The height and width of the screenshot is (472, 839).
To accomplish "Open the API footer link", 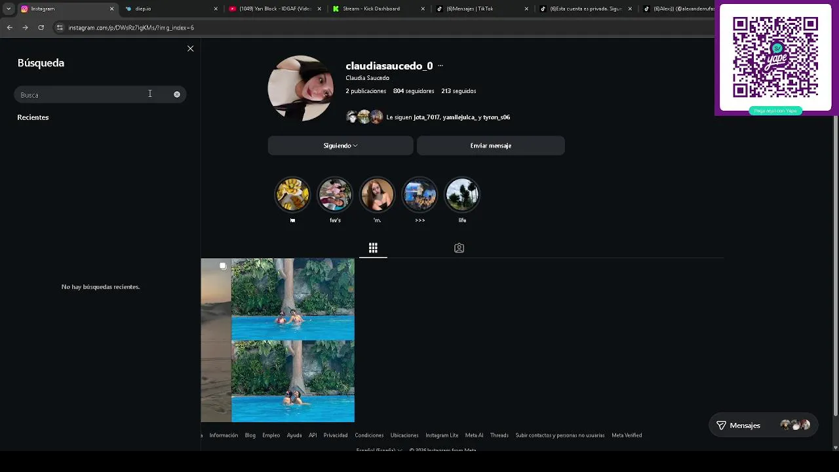I will click(x=313, y=435).
